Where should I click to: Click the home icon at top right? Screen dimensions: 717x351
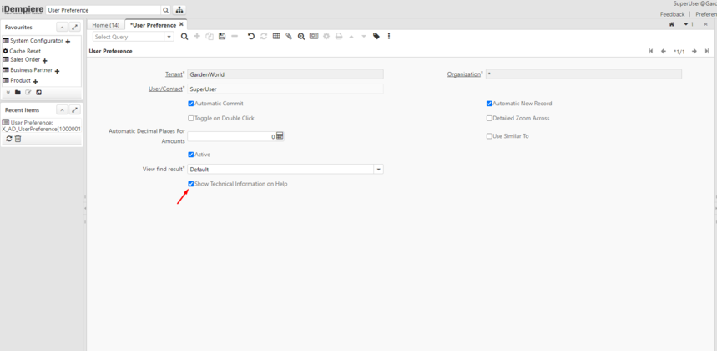coord(672,24)
